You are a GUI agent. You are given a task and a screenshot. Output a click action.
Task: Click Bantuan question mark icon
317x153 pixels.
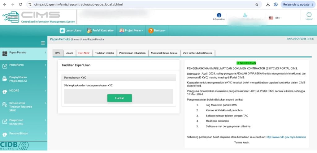151,31
